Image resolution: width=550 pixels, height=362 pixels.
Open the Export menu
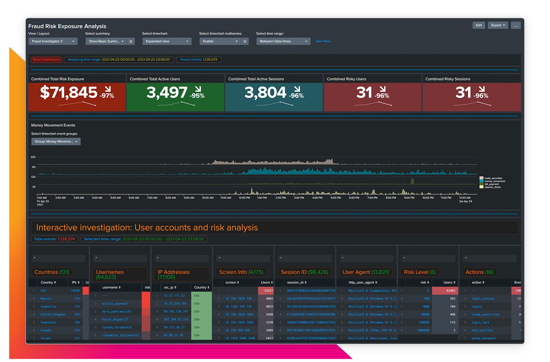[x=498, y=25]
